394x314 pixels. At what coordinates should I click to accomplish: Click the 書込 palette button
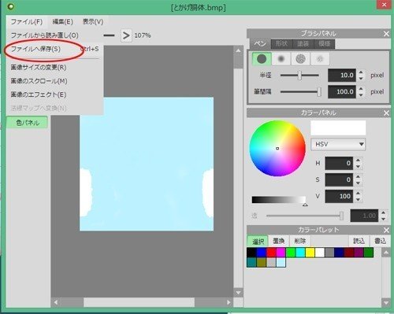(x=380, y=241)
